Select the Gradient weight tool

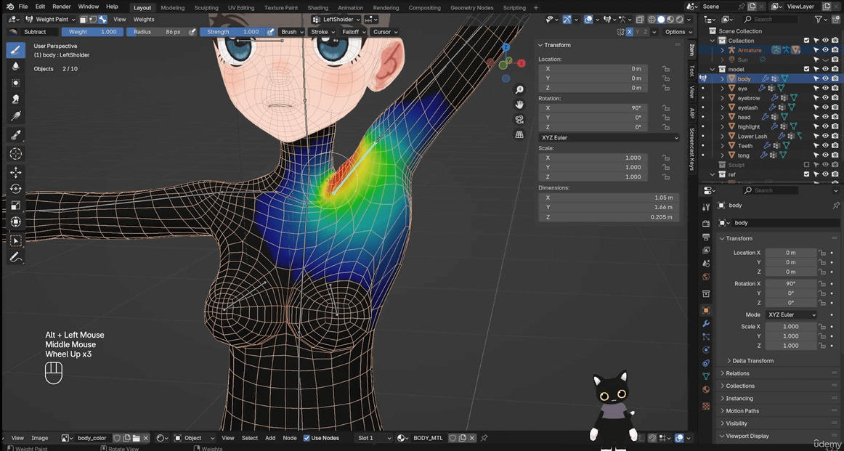15,135
